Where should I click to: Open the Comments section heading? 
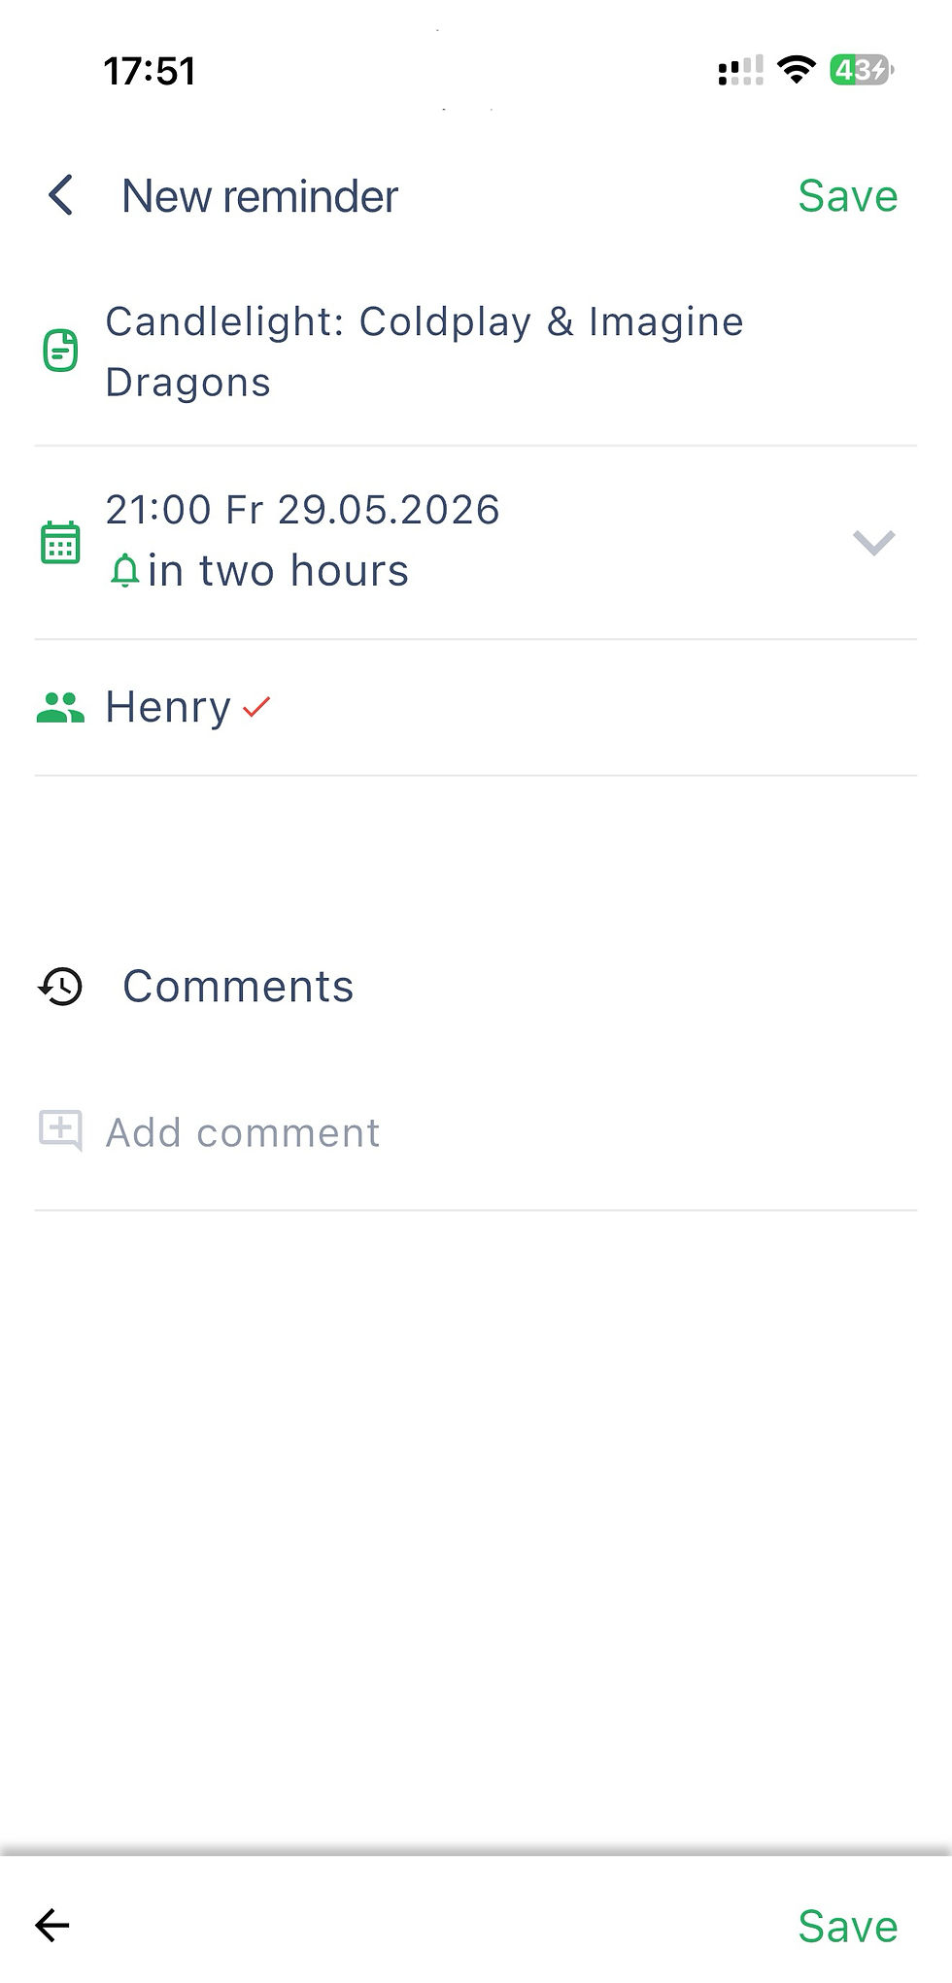pyautogui.click(x=238, y=987)
